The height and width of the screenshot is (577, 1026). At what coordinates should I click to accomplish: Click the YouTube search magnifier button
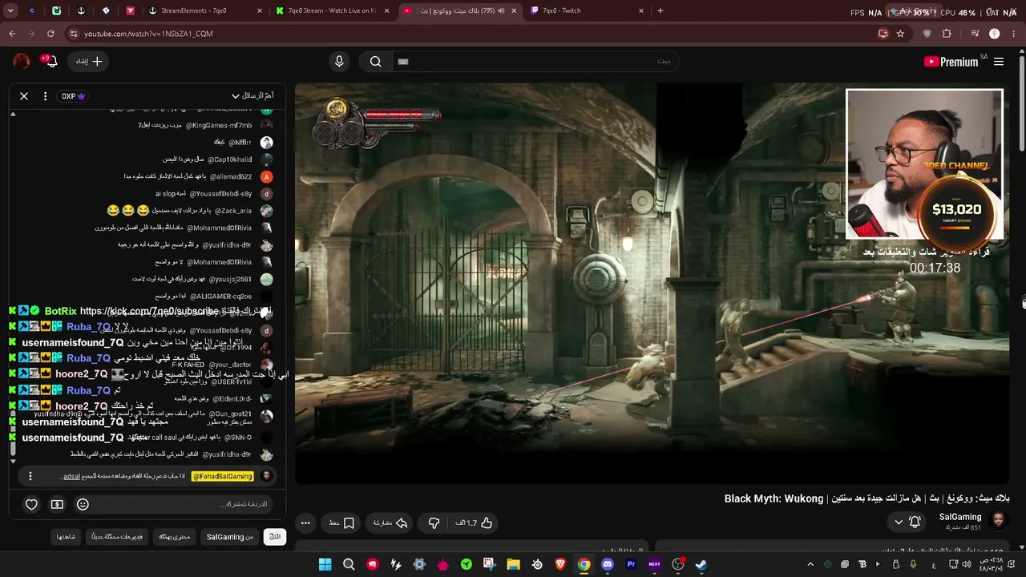click(x=375, y=62)
